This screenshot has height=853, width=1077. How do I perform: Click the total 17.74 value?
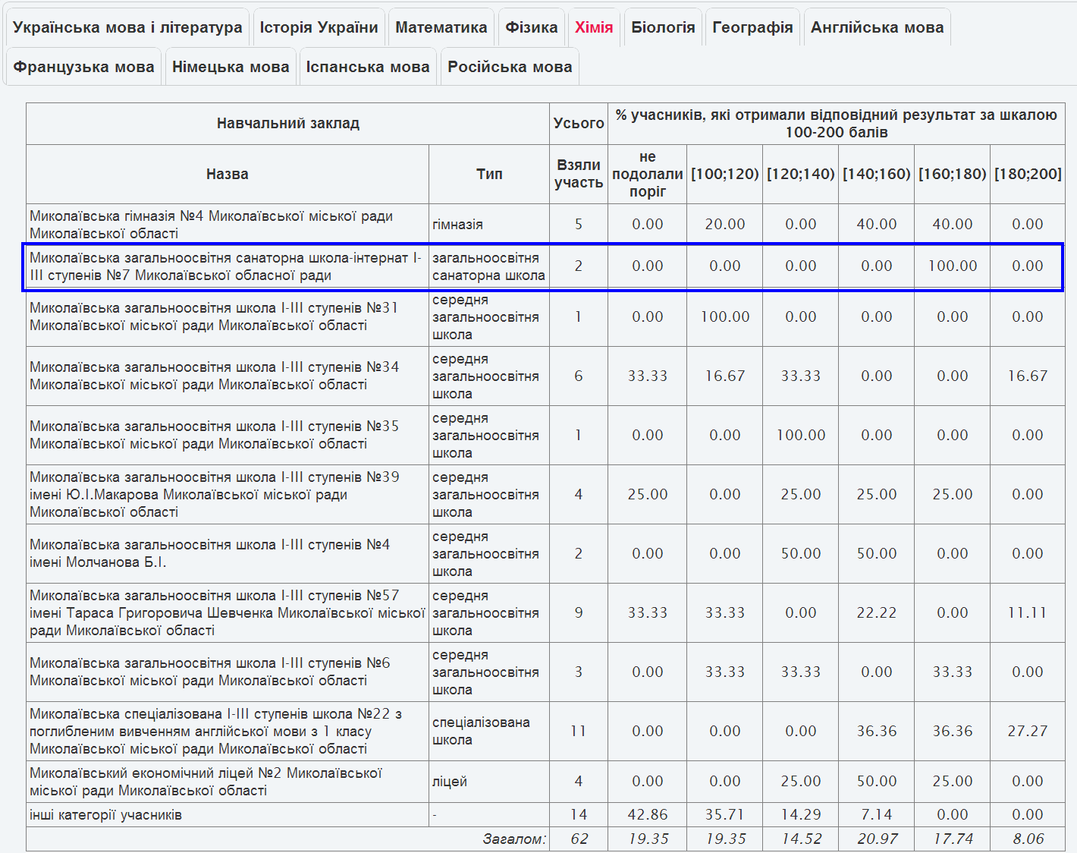tap(953, 839)
